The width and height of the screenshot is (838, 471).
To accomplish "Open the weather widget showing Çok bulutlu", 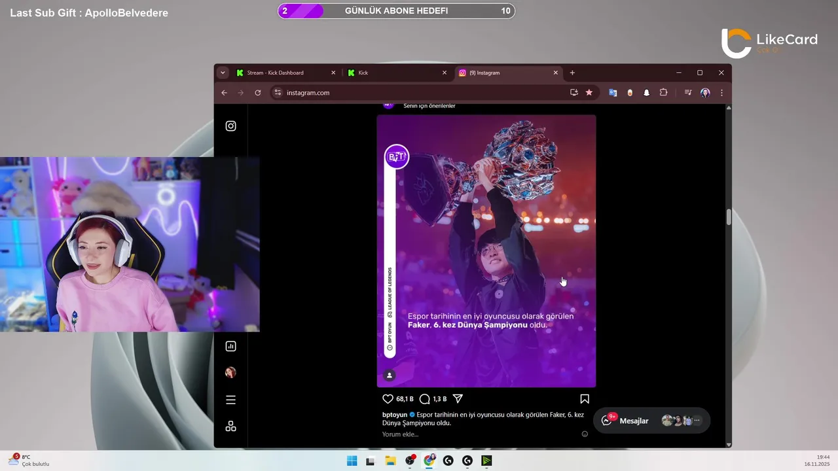I will [29, 461].
